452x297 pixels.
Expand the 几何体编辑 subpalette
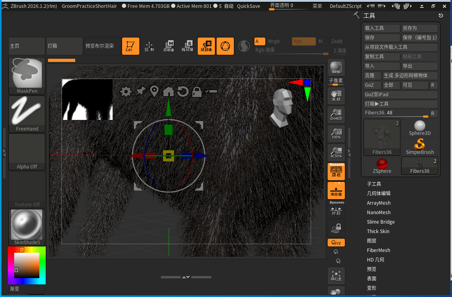click(x=379, y=193)
